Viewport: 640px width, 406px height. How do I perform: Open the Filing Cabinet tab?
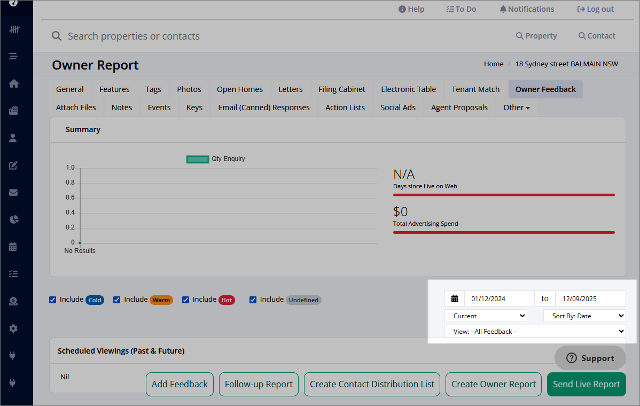coord(341,89)
